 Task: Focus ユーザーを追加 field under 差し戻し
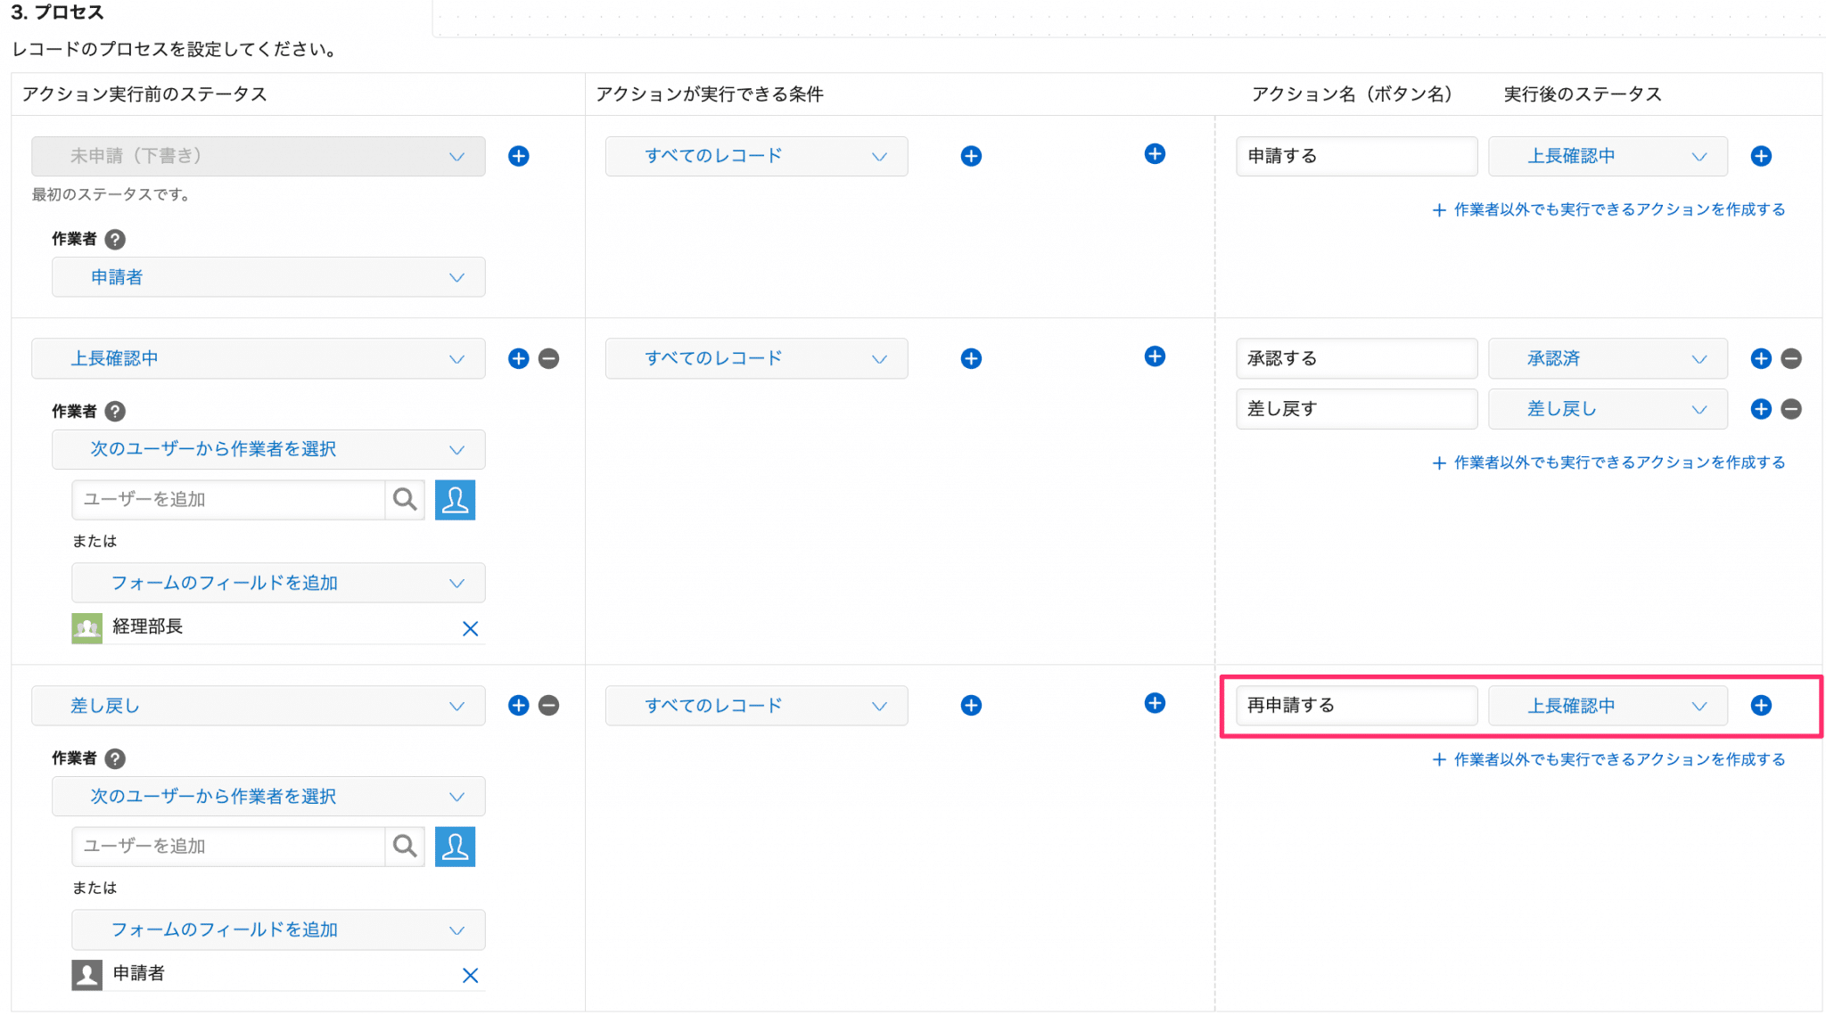pos(228,846)
